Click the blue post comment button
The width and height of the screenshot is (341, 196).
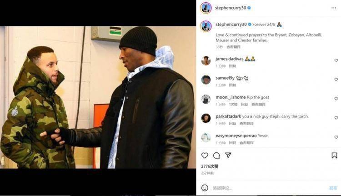click(333, 188)
